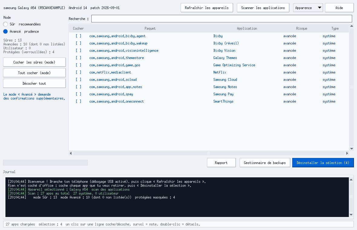Image resolution: width=357 pixels, height=230 pixels.
Task: Toggle the Galaxy Themes row checkbox
Action: pyautogui.click(x=79, y=58)
